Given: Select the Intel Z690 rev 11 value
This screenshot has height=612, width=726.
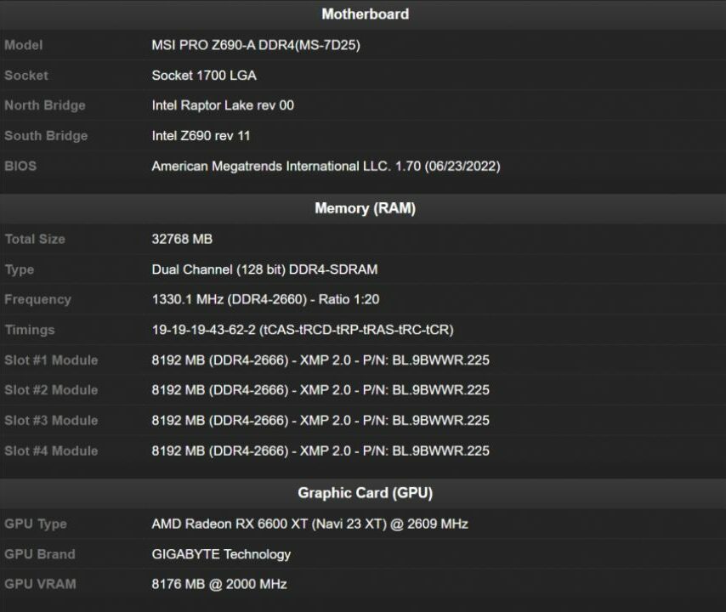Looking at the screenshot, I should pos(202,135).
